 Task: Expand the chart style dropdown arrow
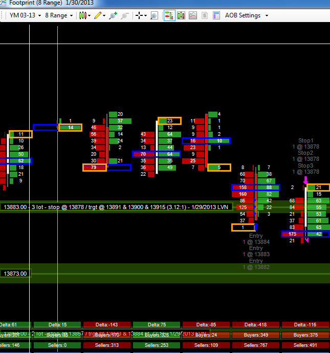coord(90,15)
